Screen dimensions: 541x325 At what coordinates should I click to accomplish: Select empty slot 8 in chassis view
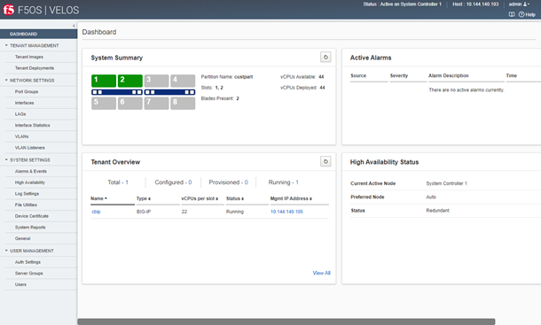(183, 103)
